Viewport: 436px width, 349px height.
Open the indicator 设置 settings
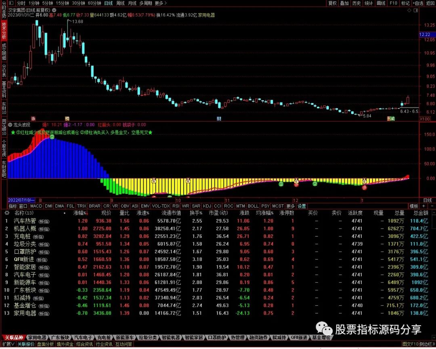coord(302,206)
